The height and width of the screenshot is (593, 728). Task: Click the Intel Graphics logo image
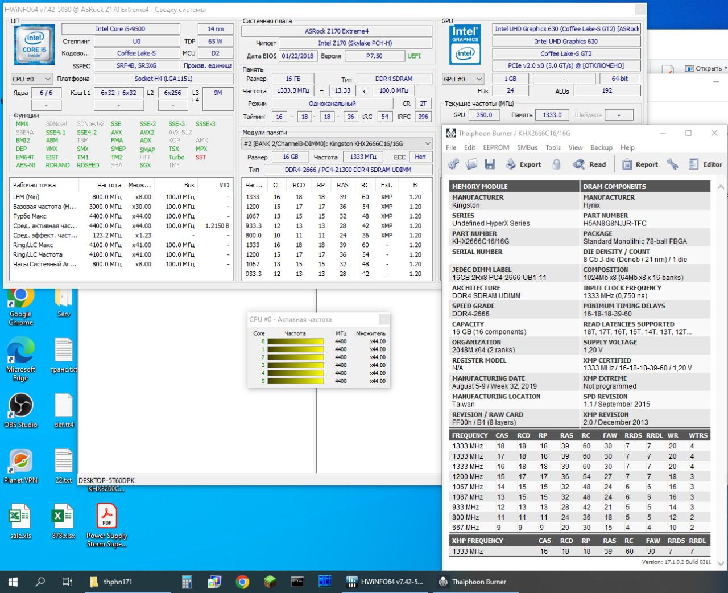click(x=465, y=44)
